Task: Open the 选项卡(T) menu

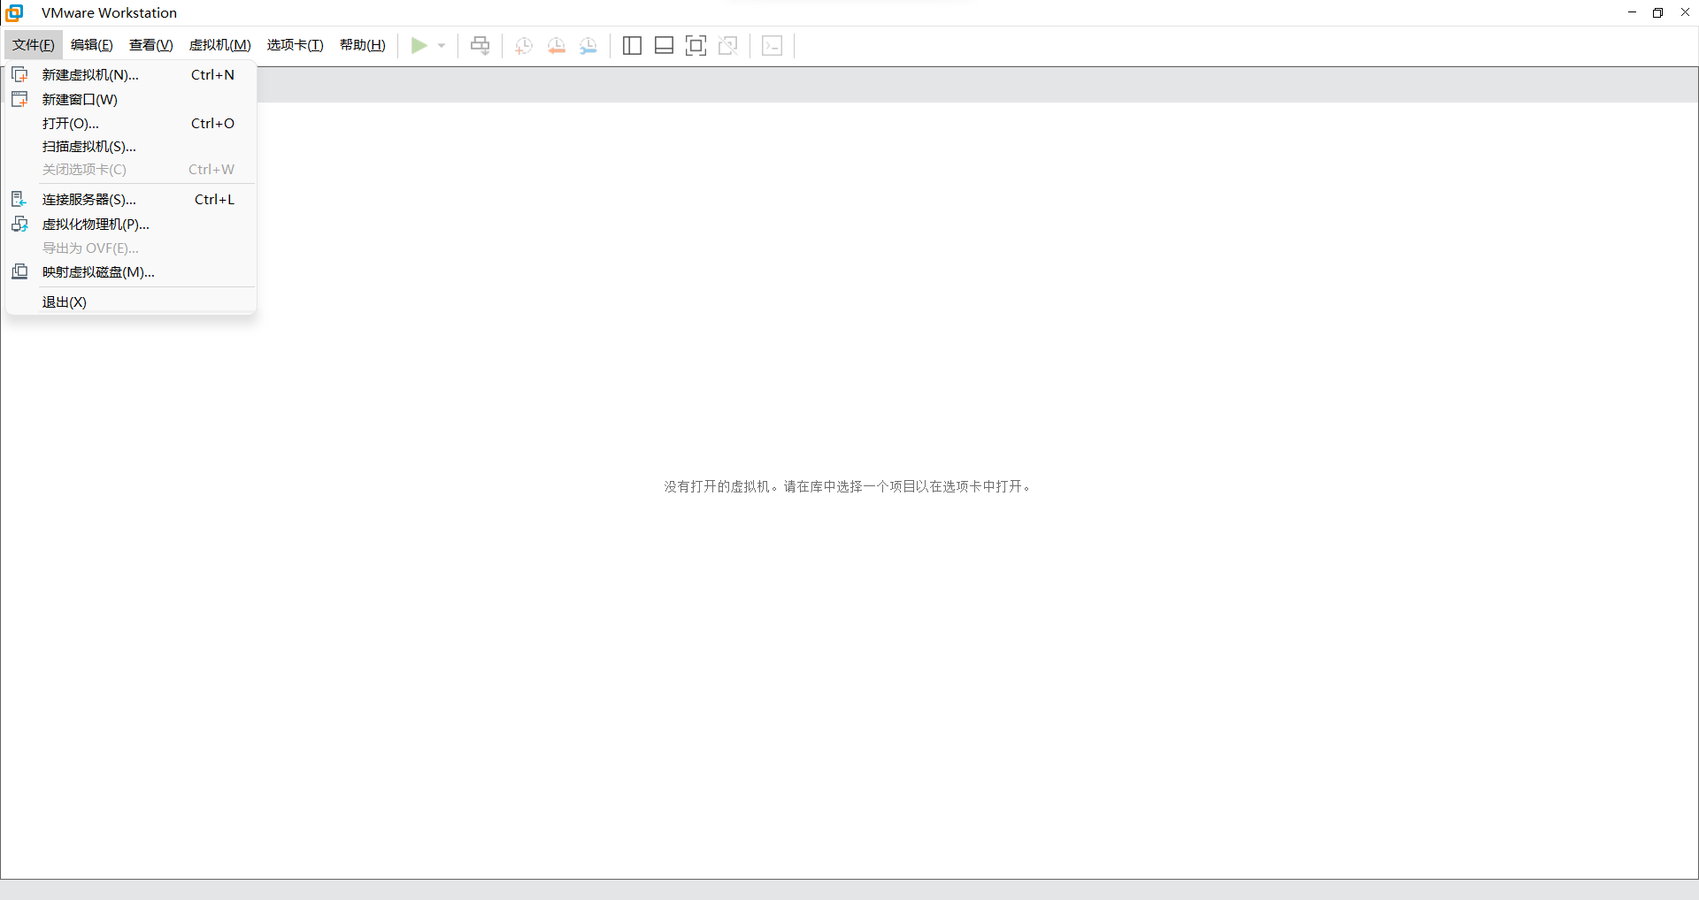Action: tap(296, 45)
